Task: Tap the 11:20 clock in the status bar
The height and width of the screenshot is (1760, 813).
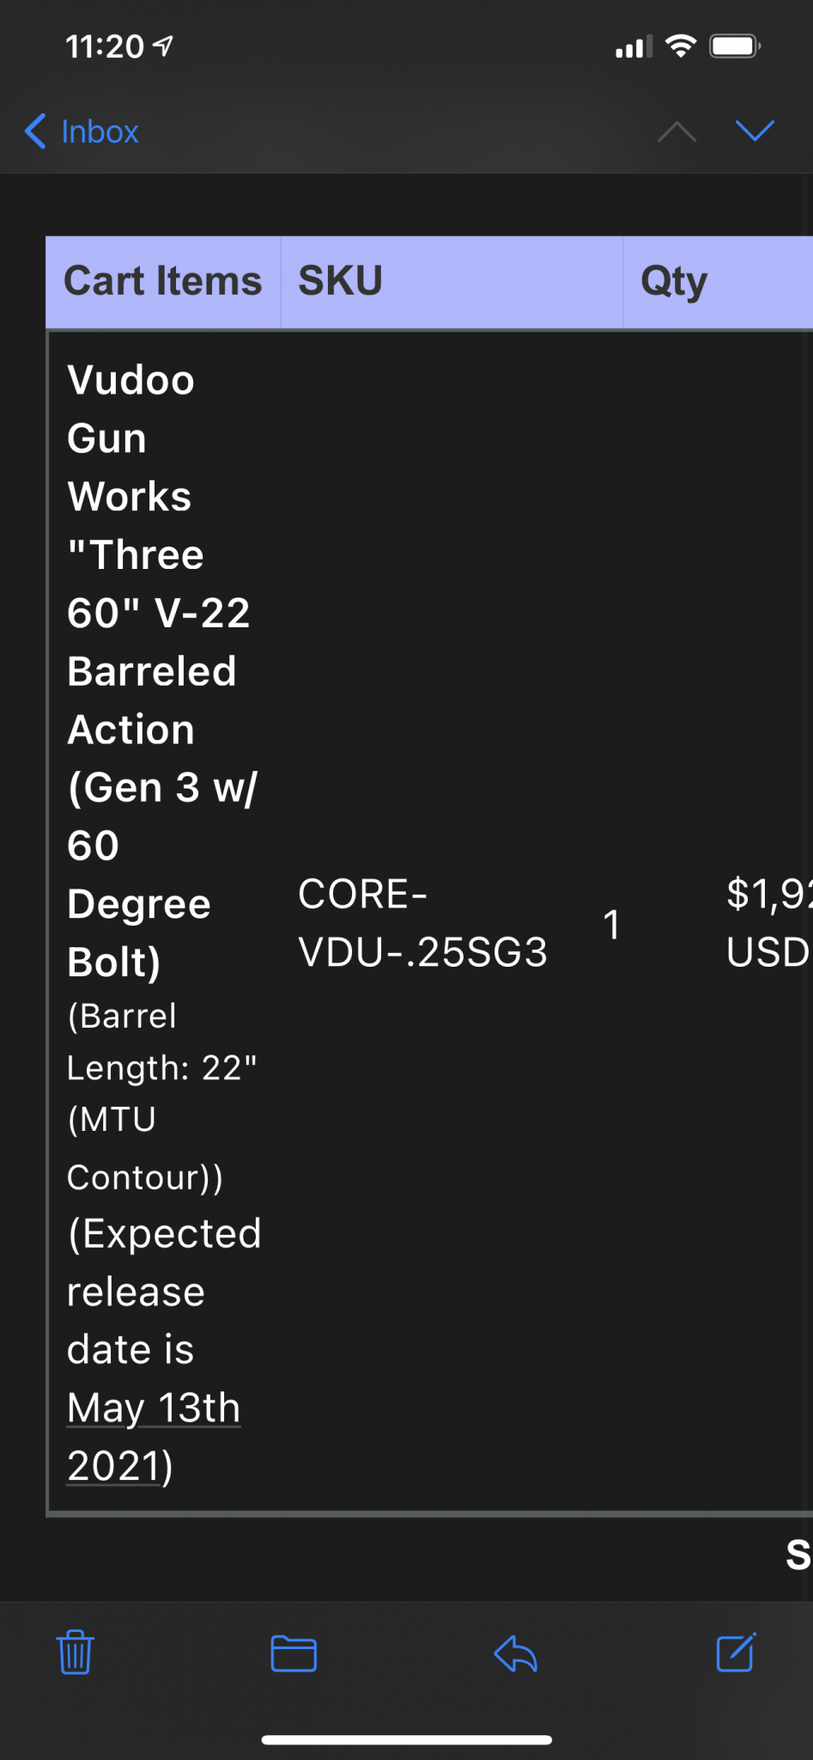Action: (x=105, y=46)
